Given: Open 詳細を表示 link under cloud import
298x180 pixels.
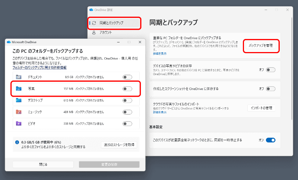Looking at the screenshot, I should 160,112.
